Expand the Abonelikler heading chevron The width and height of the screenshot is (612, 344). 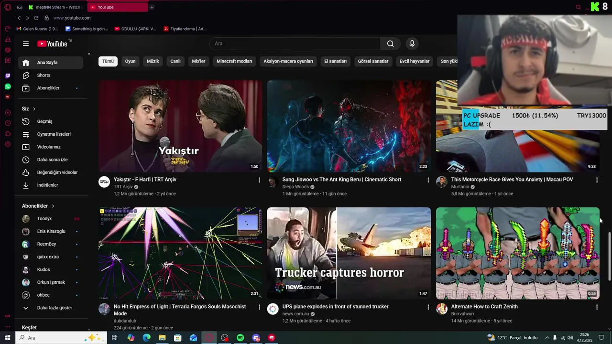click(x=53, y=206)
